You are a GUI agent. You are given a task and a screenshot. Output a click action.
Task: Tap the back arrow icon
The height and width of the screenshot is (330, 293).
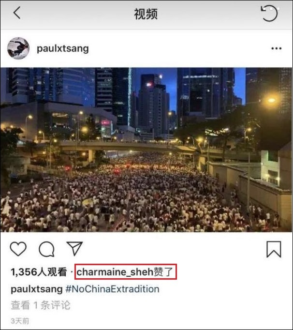[17, 13]
